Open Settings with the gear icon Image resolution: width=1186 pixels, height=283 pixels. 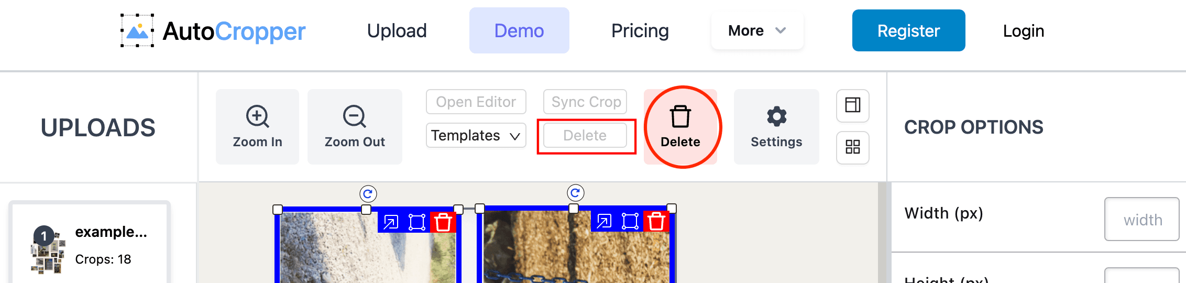[776, 116]
